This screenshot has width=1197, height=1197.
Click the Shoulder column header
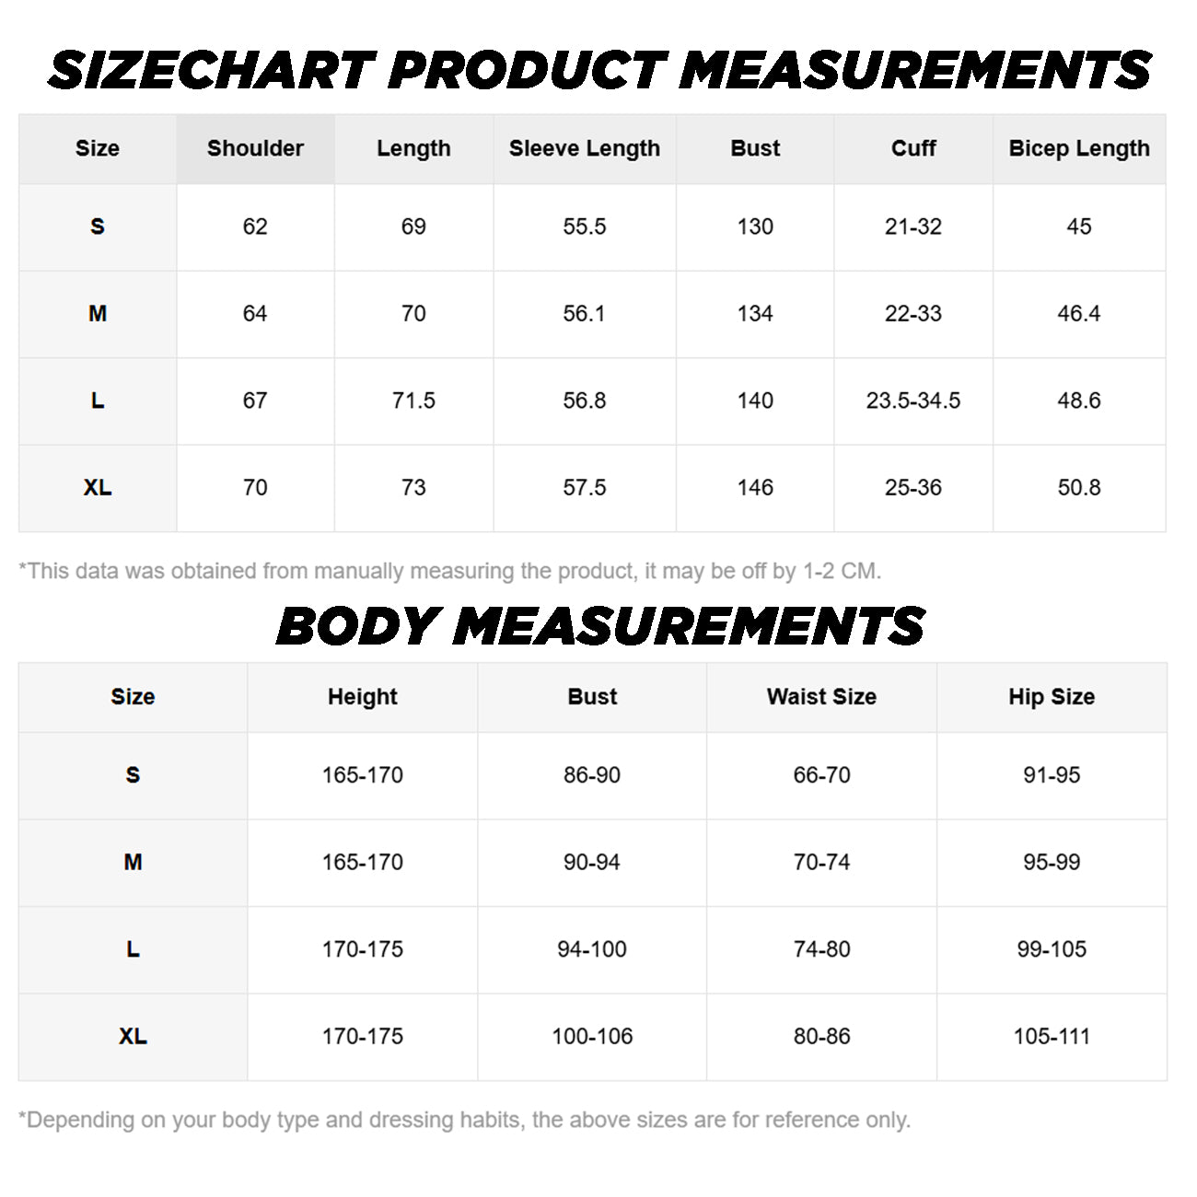point(255,148)
